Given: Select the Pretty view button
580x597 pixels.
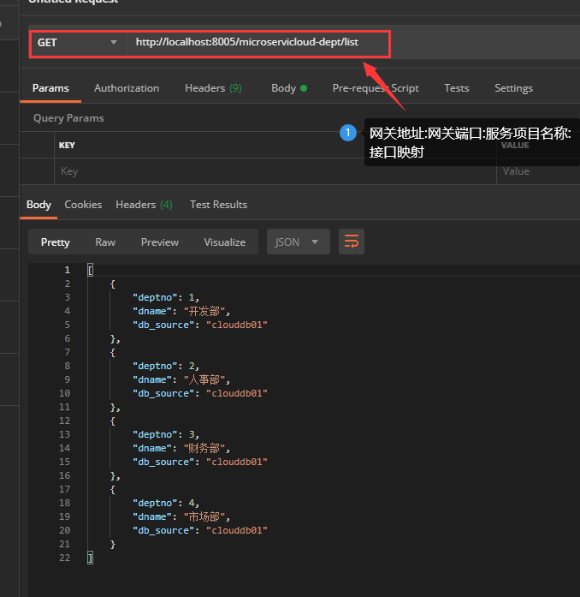Looking at the screenshot, I should [x=55, y=242].
